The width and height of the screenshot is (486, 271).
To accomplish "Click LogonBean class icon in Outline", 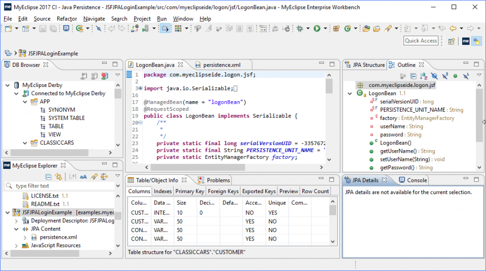I will pos(360,93).
